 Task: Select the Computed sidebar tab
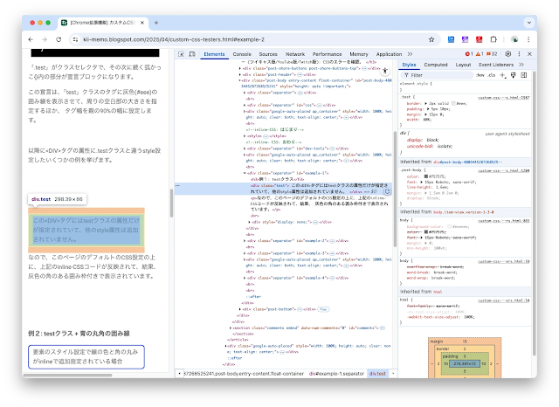click(x=436, y=65)
